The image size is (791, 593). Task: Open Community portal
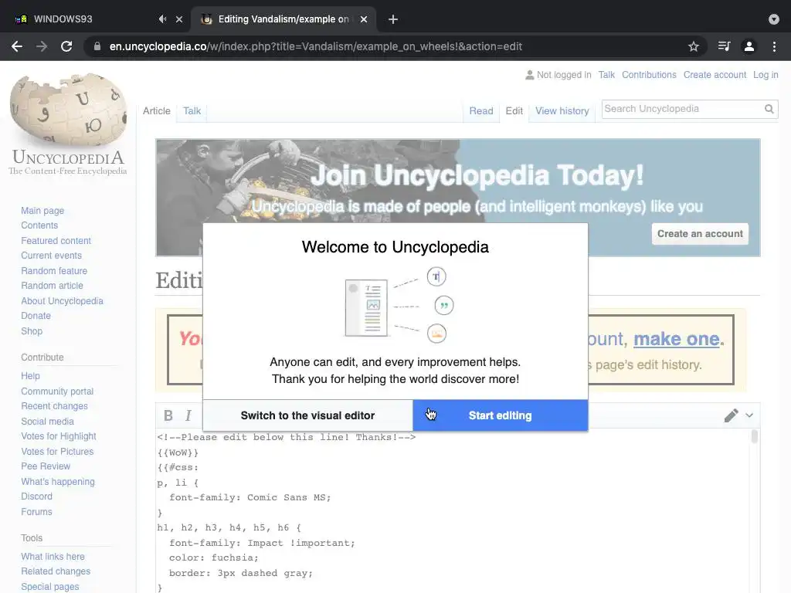57,391
